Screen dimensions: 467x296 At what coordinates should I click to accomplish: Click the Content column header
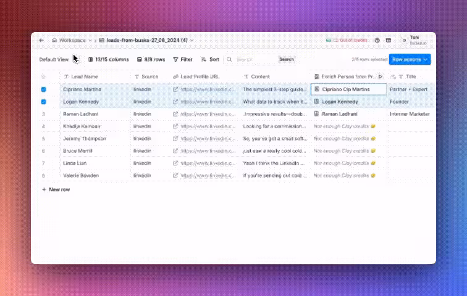(274, 76)
